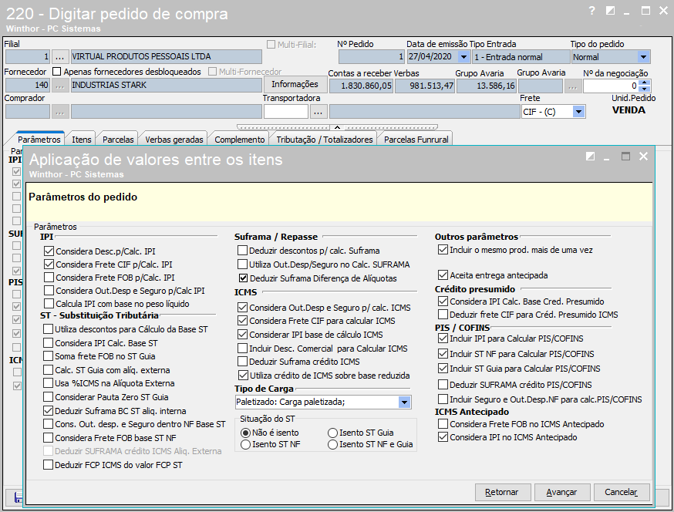Click the Fornecedor code field showing 140
This screenshot has height=512, width=674.
point(28,85)
